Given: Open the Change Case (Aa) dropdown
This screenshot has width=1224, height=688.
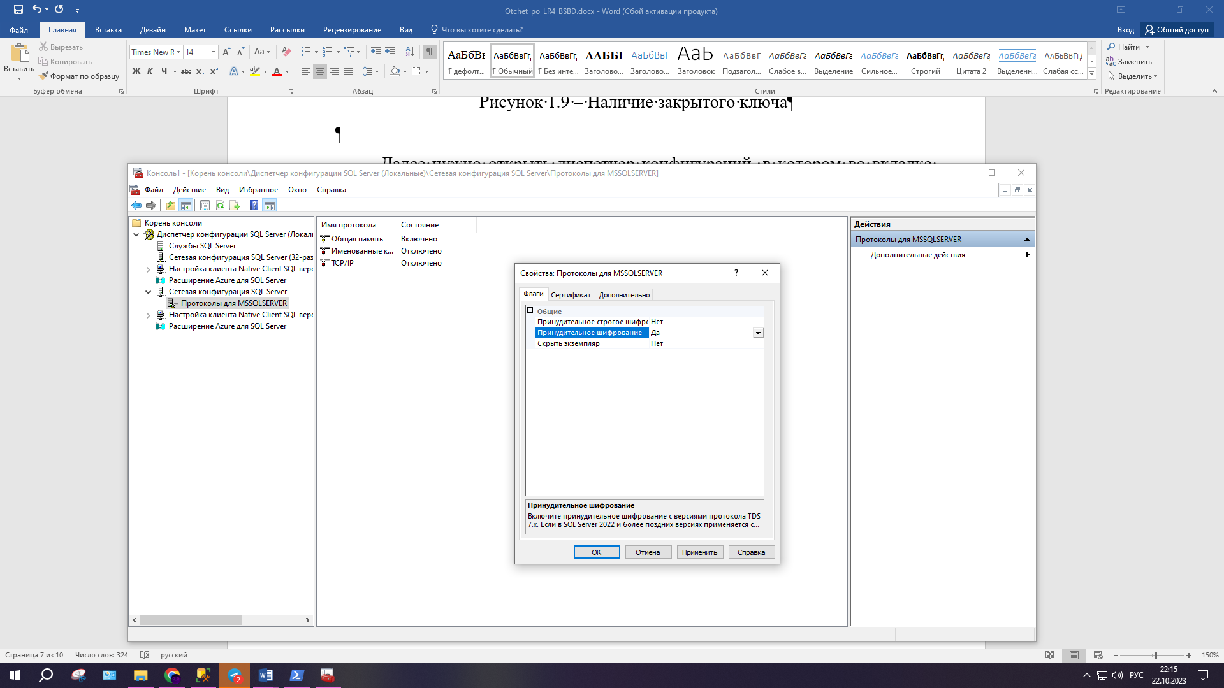Looking at the screenshot, I should coord(262,52).
